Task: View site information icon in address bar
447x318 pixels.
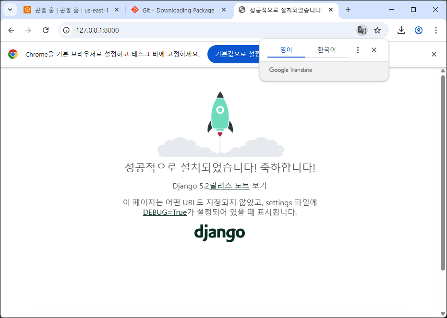Action: click(x=66, y=30)
